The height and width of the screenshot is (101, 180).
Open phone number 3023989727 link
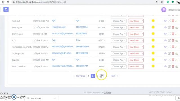(x=82, y=66)
